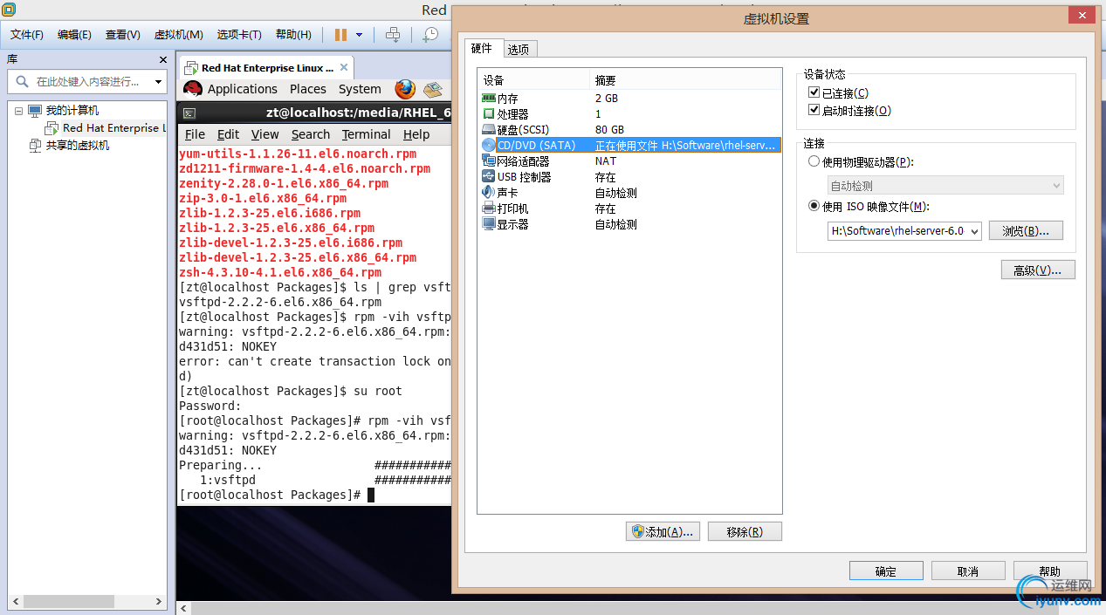Select the processor (处理器) device row
Screen dimensions: 1106x615
629,114
